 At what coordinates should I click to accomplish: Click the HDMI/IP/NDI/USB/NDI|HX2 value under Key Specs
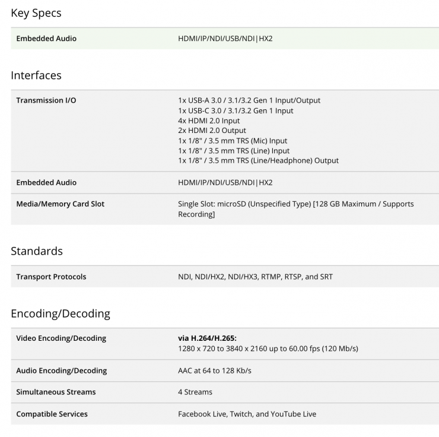pos(225,39)
